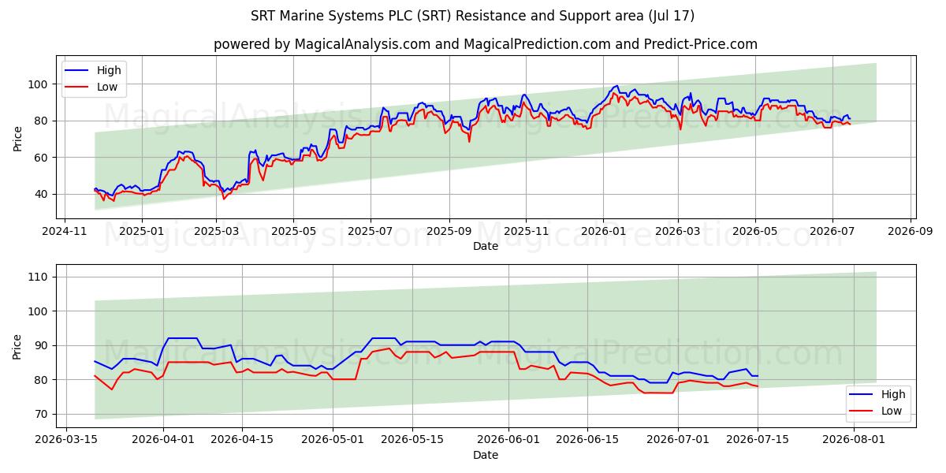The height and width of the screenshot is (473, 946).
Task: Click the '2026-04-01' date tick label
Action: (x=163, y=441)
